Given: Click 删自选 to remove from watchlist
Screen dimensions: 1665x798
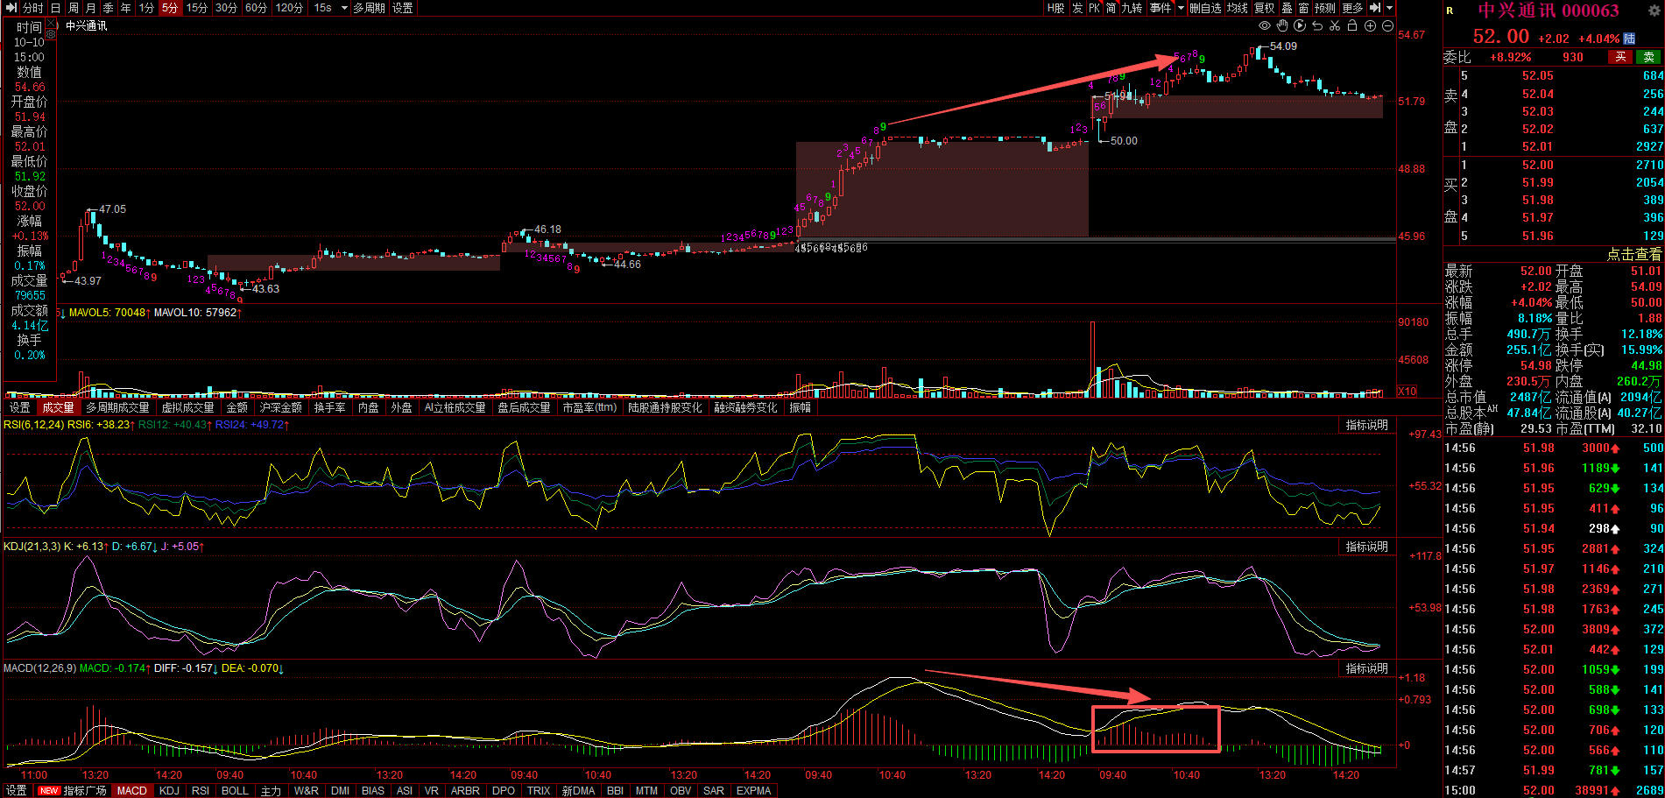Looking at the screenshot, I should point(1205,8).
